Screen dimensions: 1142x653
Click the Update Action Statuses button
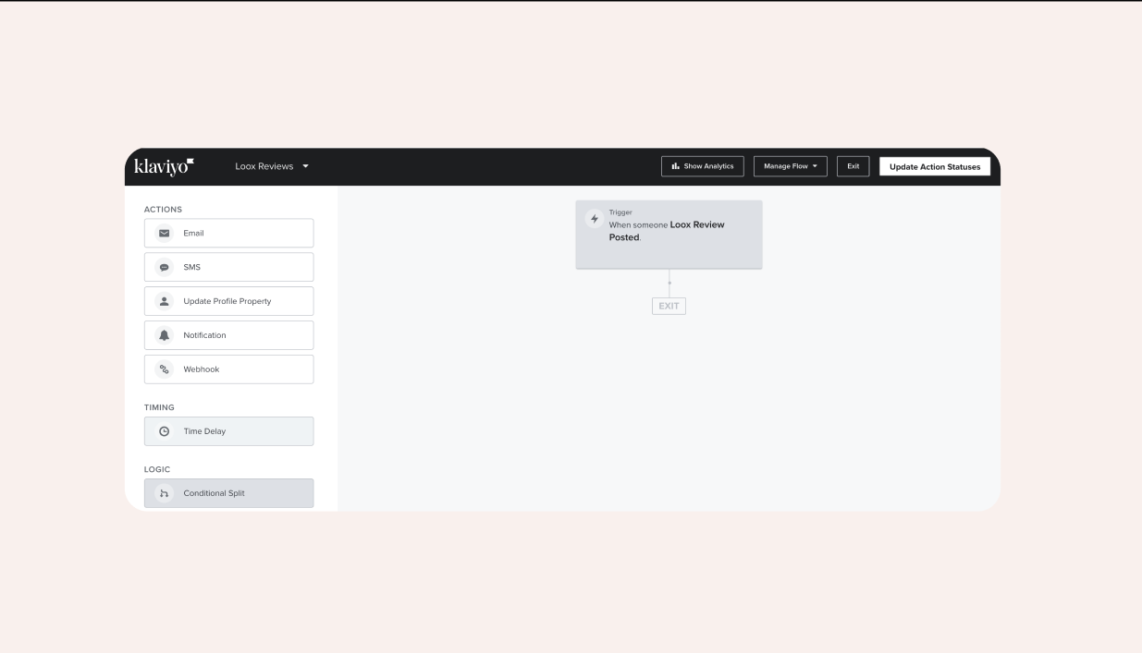point(935,166)
